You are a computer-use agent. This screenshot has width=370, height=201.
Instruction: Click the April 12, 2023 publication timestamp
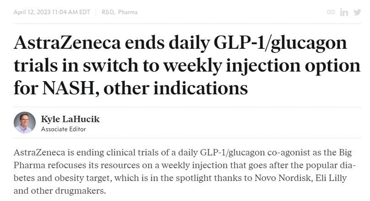[52, 12]
